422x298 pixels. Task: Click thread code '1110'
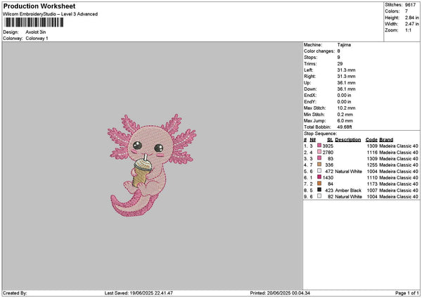[x=372, y=178]
